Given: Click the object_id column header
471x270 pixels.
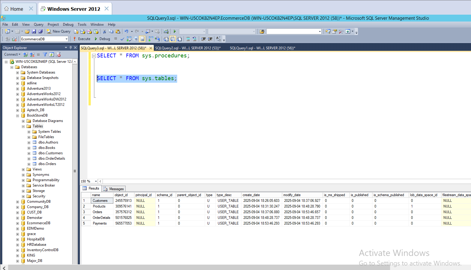Looking at the screenshot, I should (124, 195).
